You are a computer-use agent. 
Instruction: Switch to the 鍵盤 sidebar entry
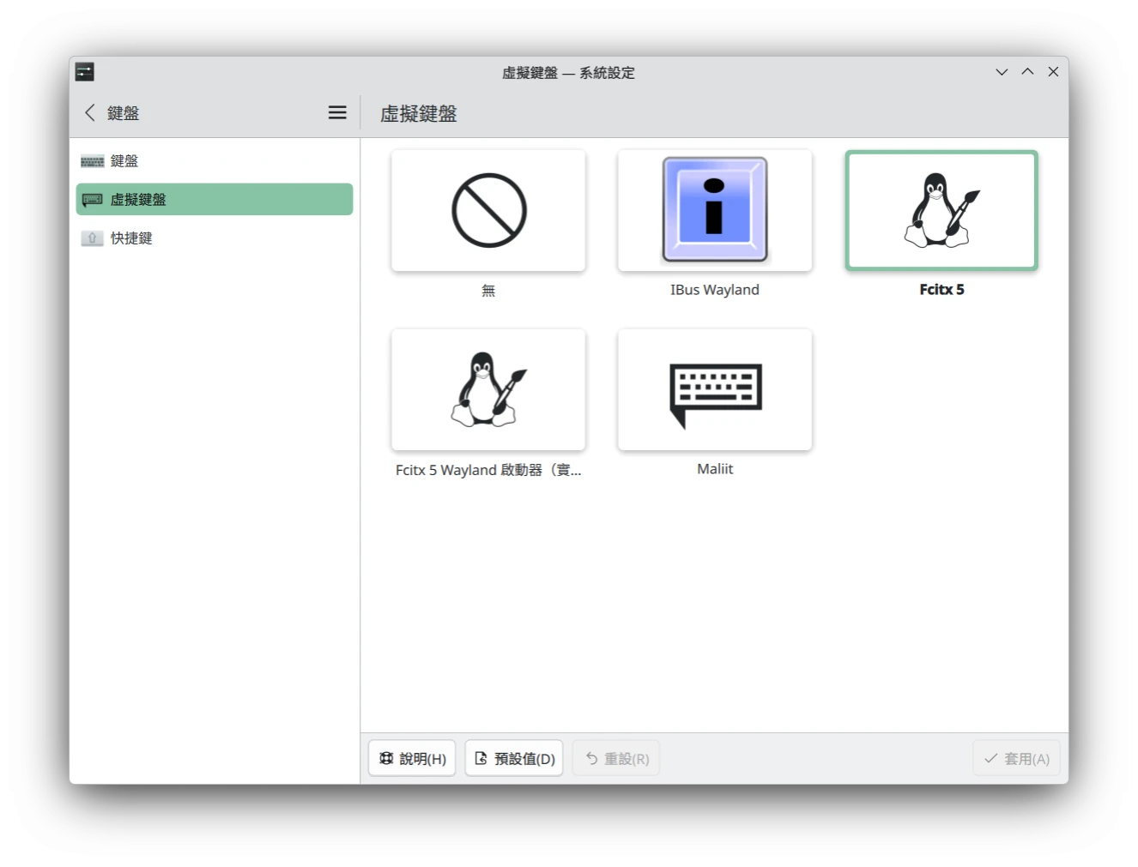tap(123, 160)
